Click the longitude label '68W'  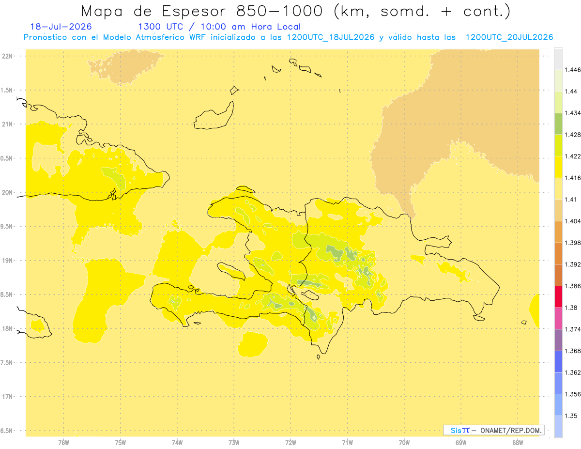pos(518,443)
